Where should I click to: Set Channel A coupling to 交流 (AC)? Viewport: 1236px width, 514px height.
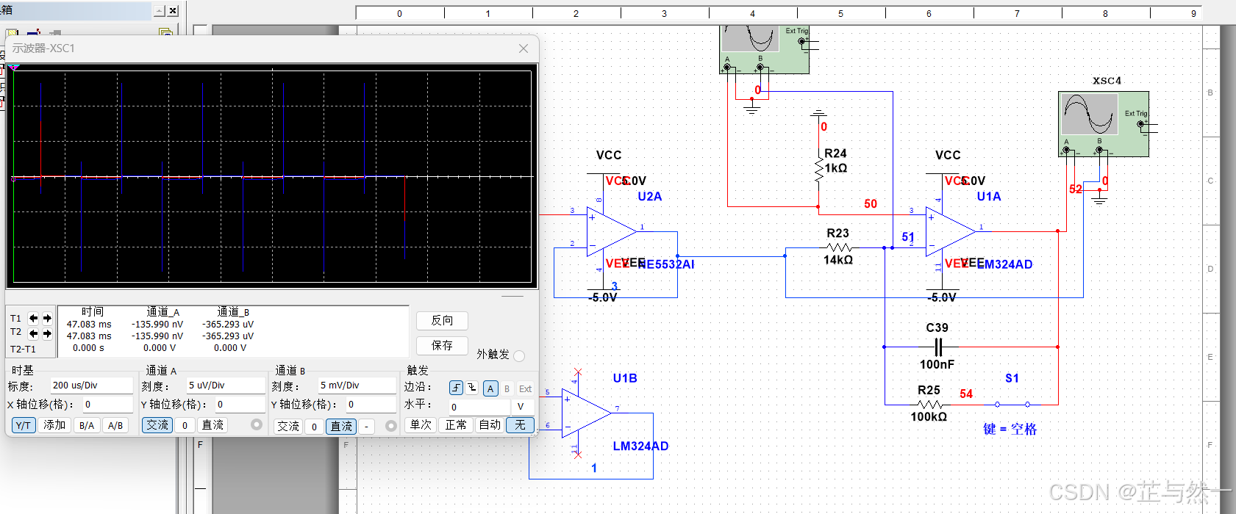pos(157,425)
